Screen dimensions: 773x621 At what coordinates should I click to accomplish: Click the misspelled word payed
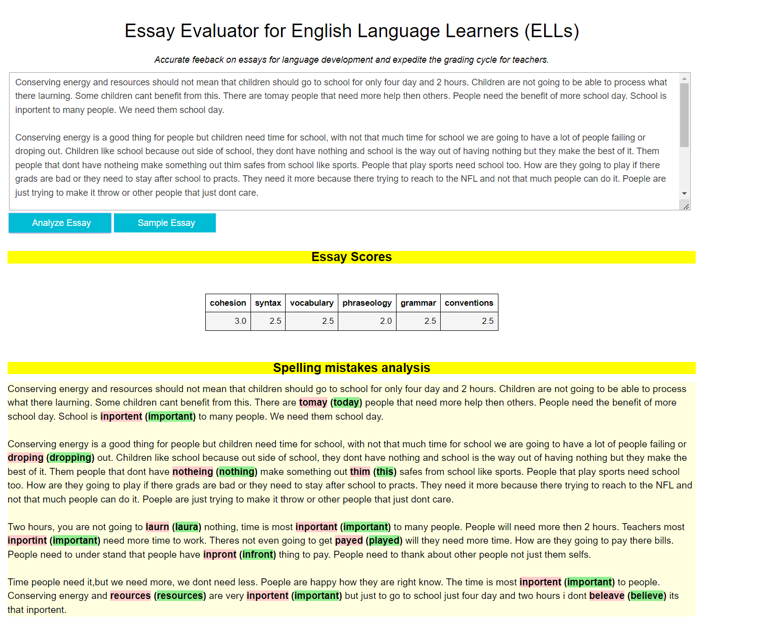(x=349, y=541)
